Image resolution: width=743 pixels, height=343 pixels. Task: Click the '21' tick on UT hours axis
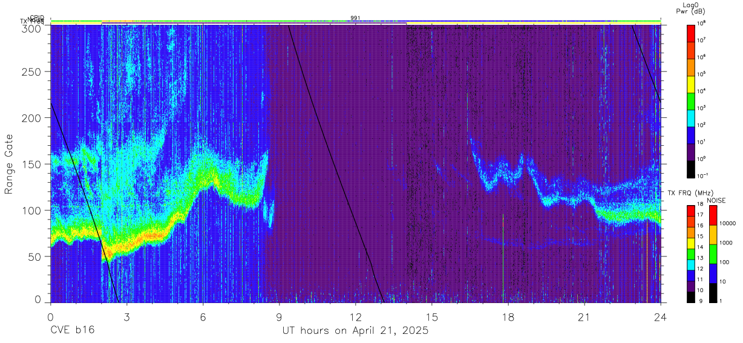pyautogui.click(x=584, y=316)
